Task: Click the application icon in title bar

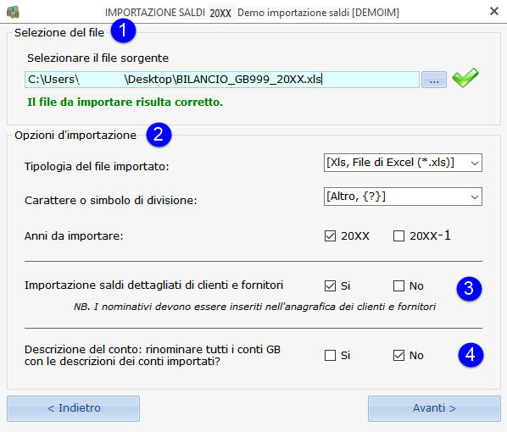Action: 13,12
